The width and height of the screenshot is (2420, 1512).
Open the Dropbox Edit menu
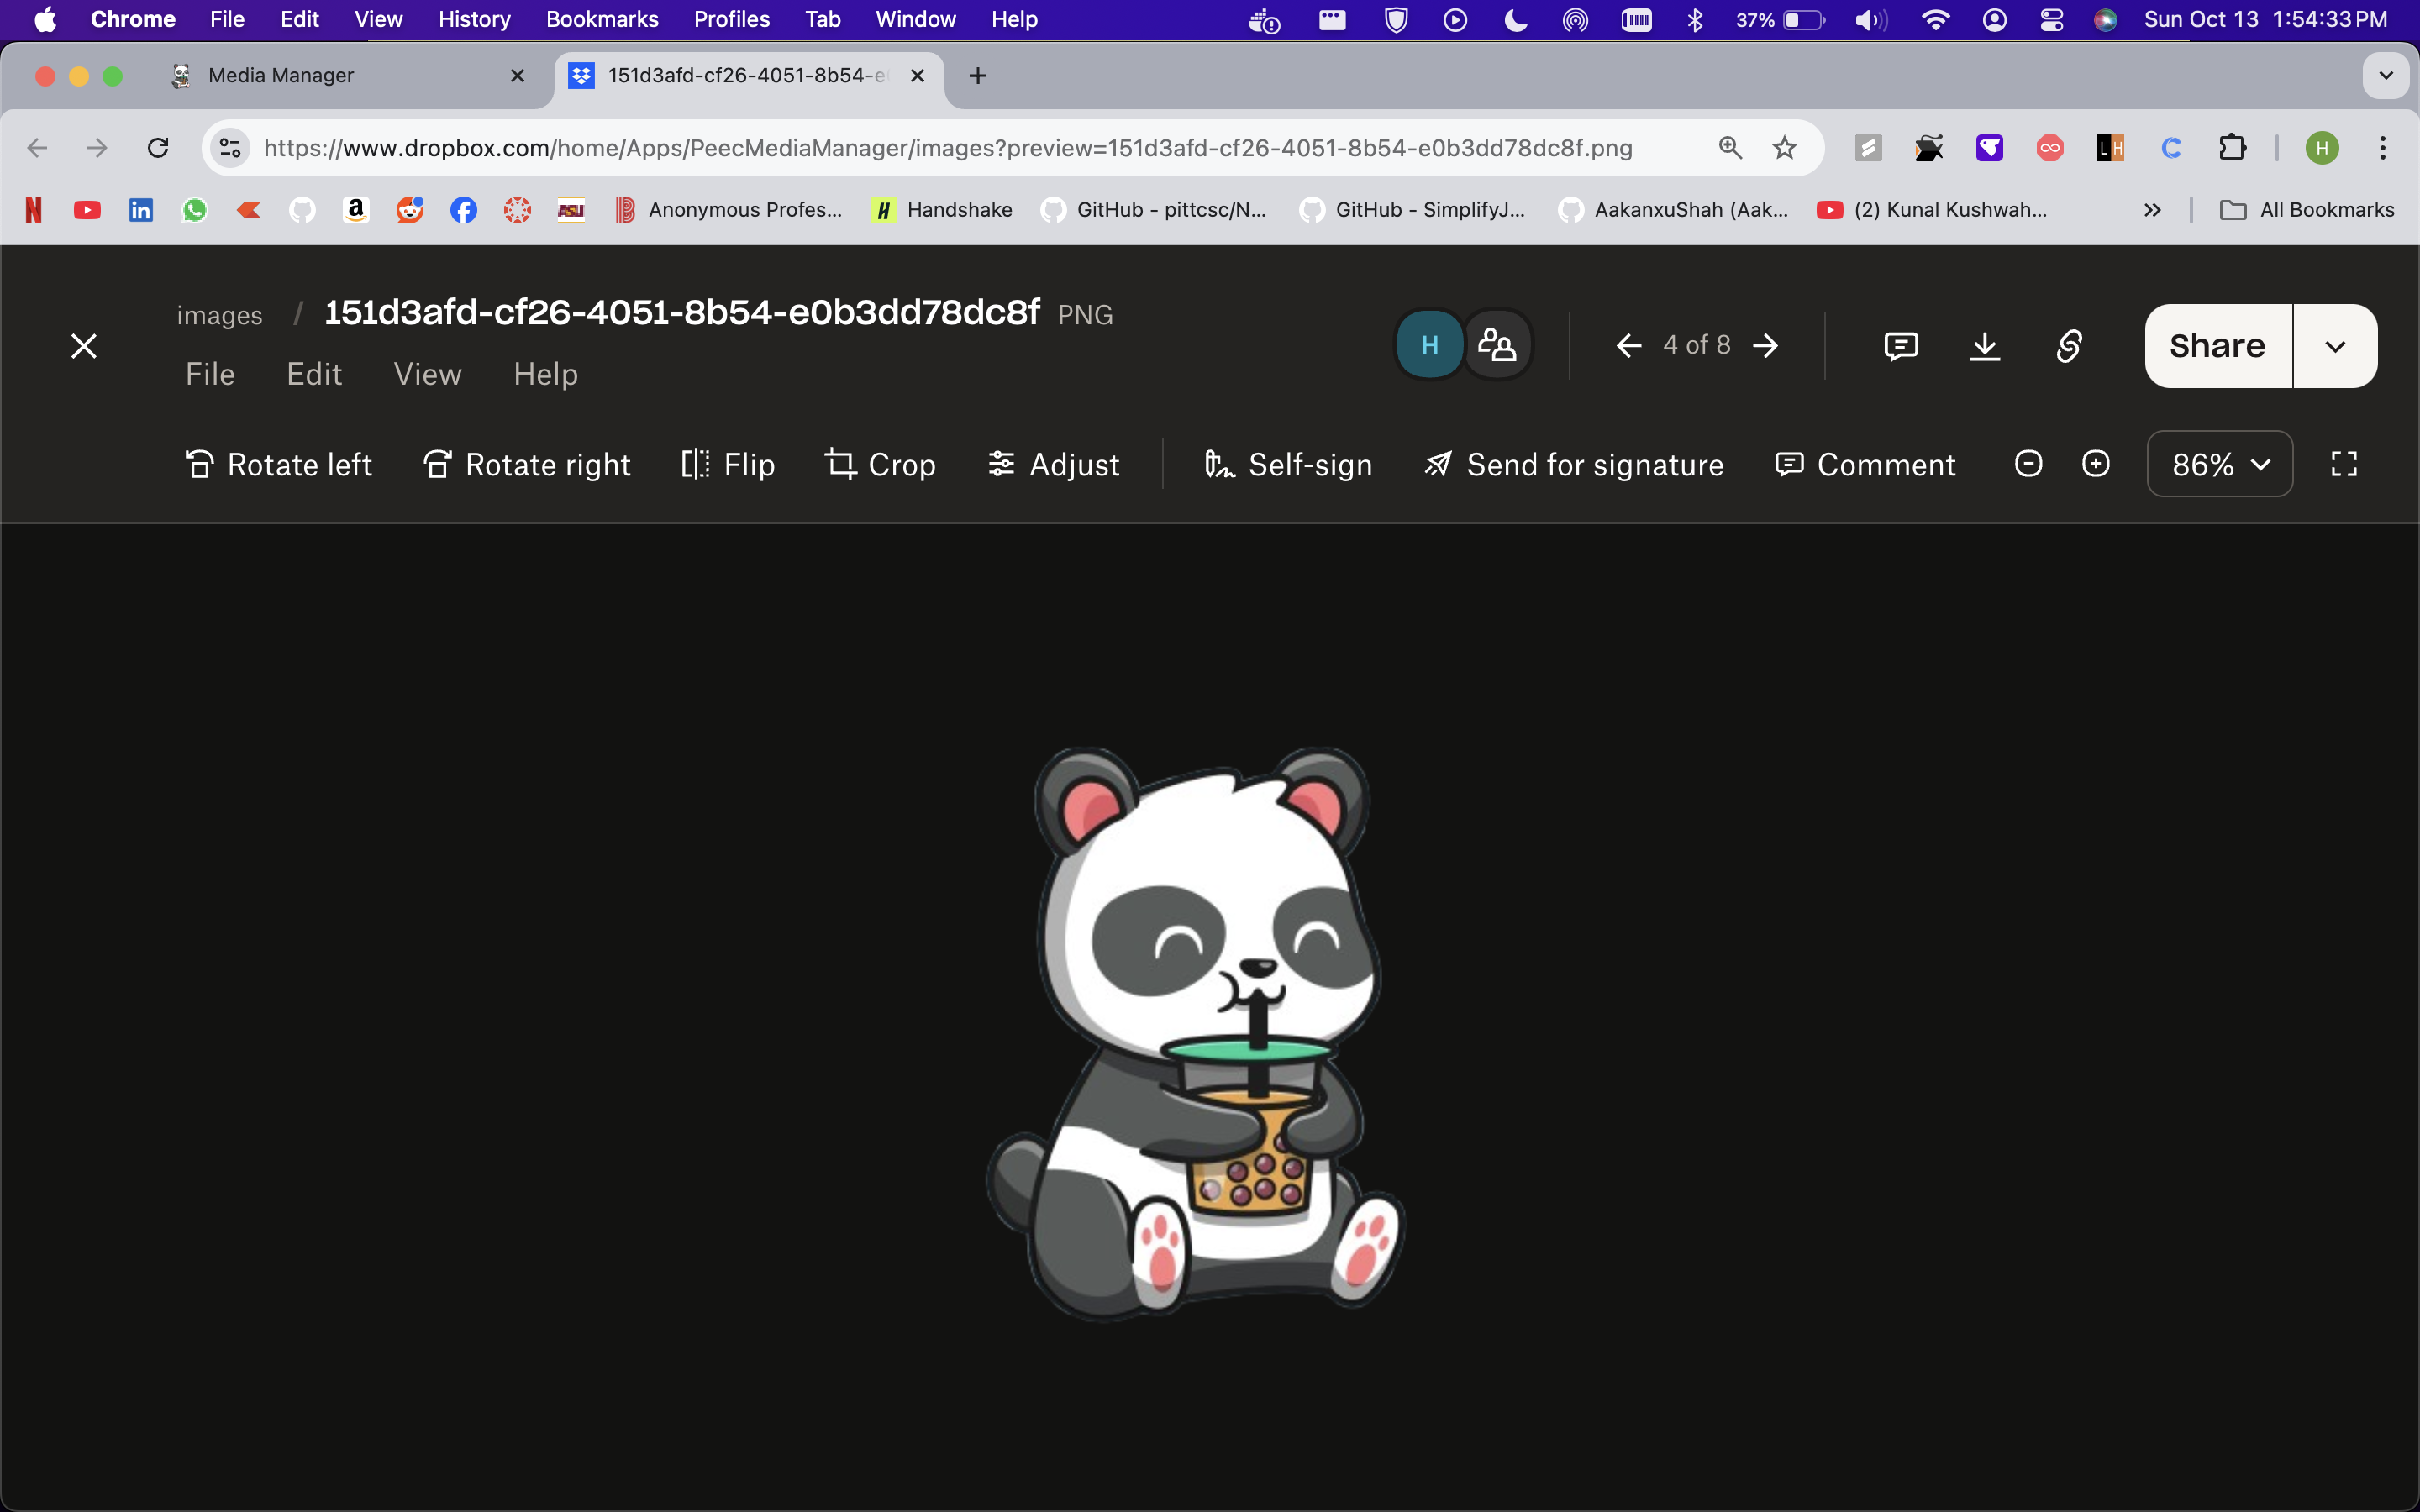click(x=314, y=374)
